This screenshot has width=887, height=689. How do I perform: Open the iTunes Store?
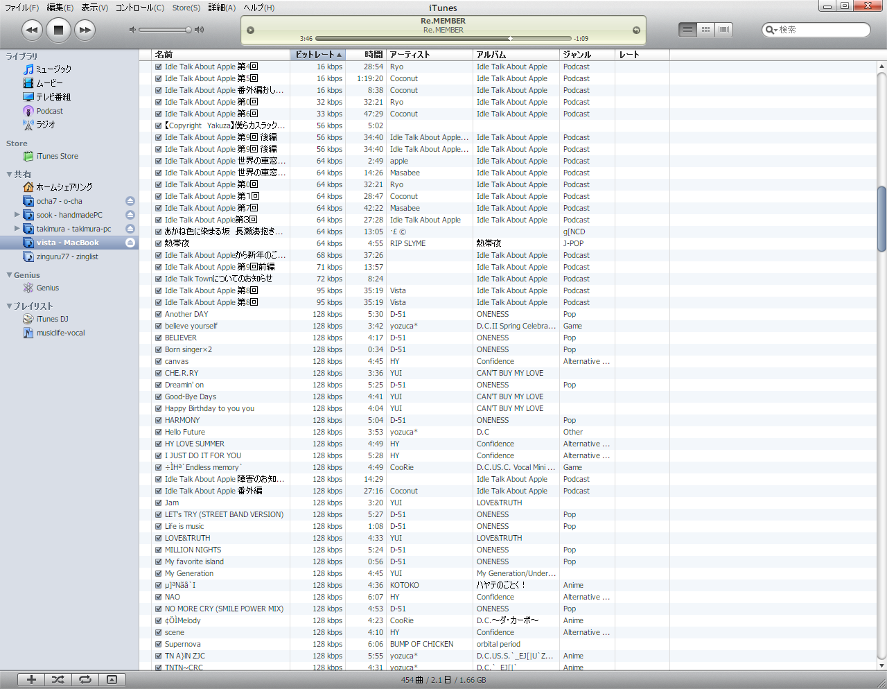51,157
